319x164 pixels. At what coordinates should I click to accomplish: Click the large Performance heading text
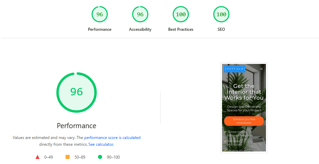(76, 126)
